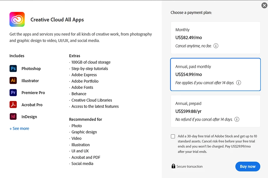Click the Acrobat Pro app icon

pos(13,105)
